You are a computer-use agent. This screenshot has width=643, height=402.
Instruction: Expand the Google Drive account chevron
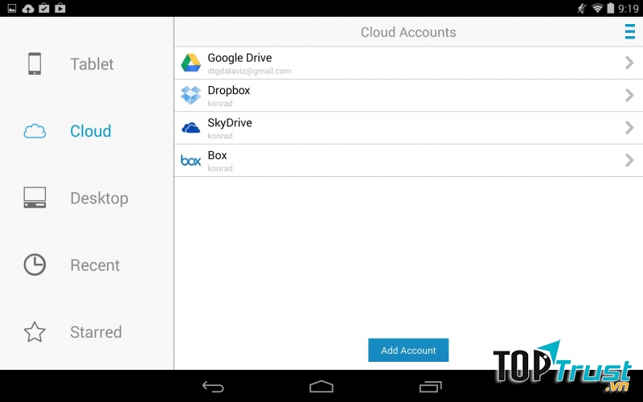[x=629, y=63]
